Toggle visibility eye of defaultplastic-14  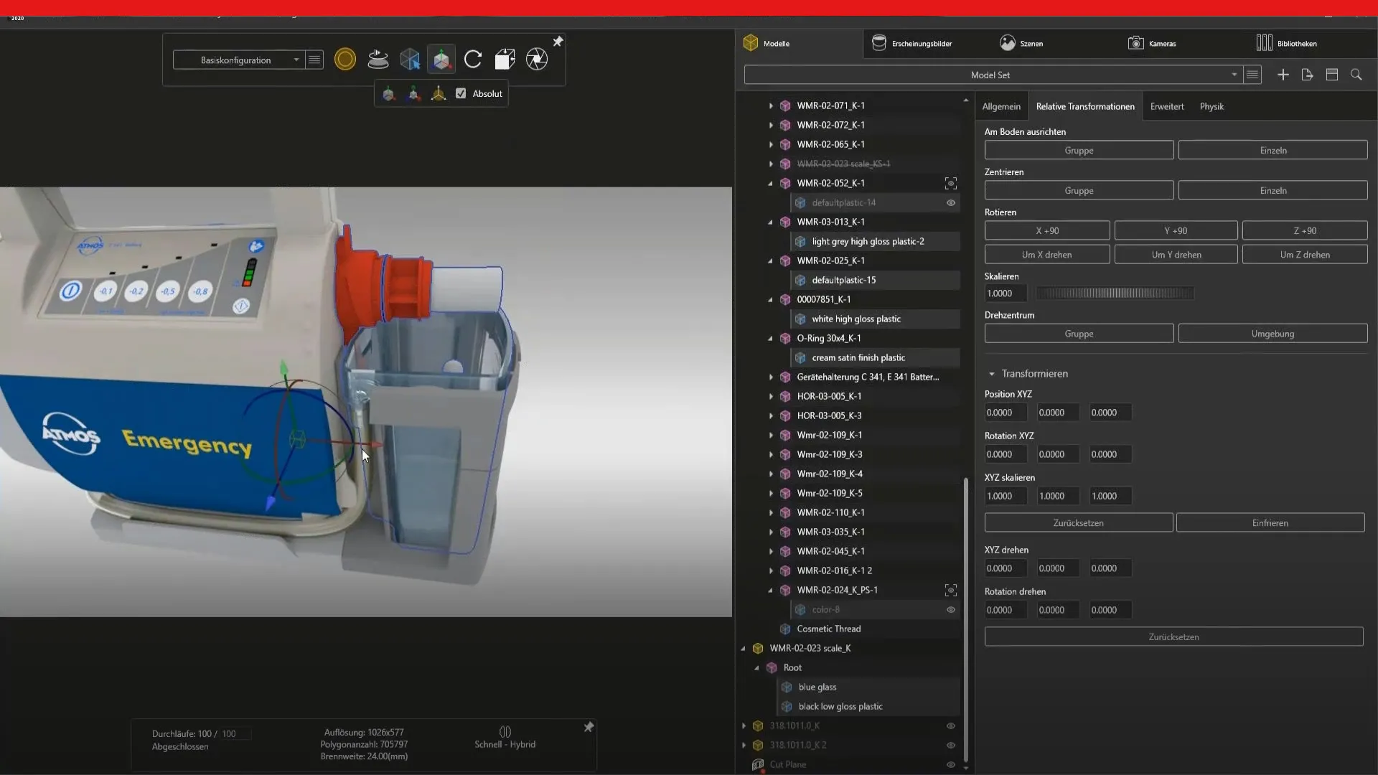(x=951, y=203)
